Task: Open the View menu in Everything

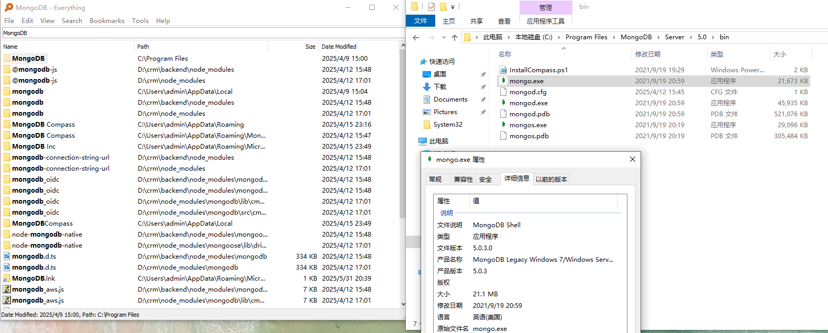Action: [x=47, y=21]
